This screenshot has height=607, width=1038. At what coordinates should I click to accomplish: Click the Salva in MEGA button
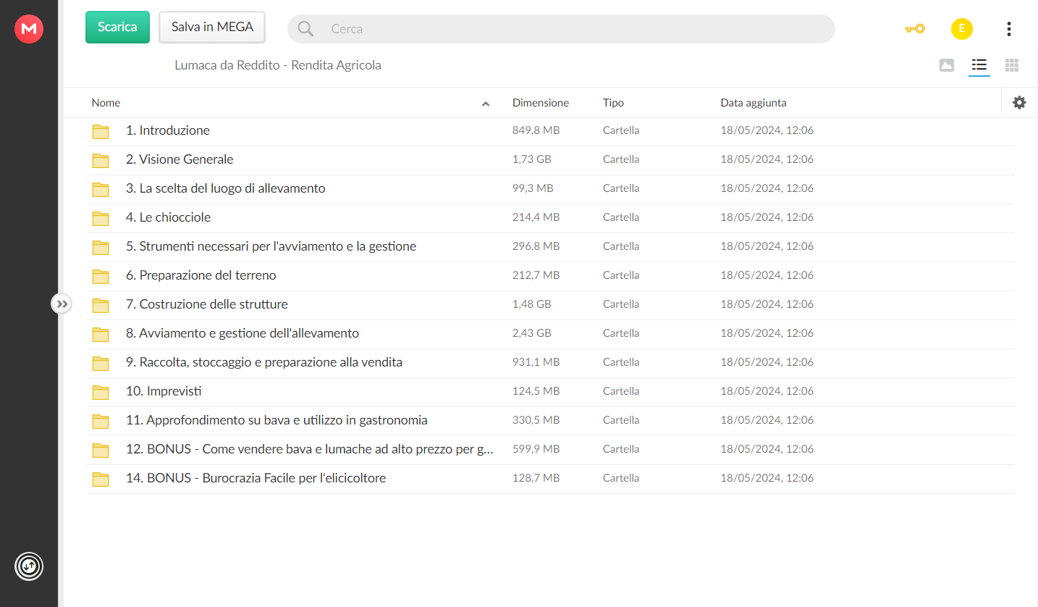point(212,27)
